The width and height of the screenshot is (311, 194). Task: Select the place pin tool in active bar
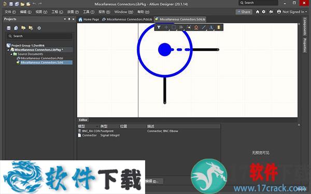(x=189, y=27)
